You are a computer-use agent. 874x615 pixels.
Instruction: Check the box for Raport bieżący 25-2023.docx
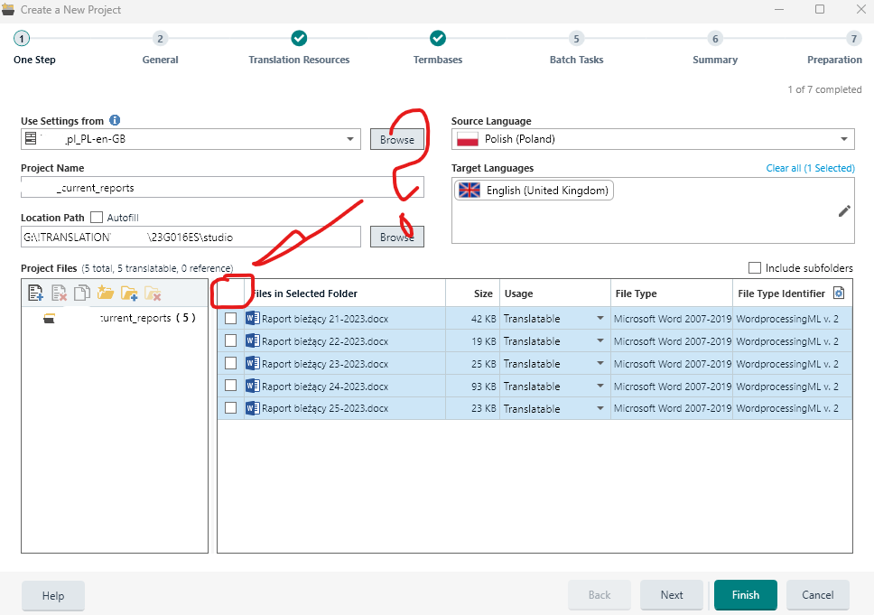tap(230, 408)
